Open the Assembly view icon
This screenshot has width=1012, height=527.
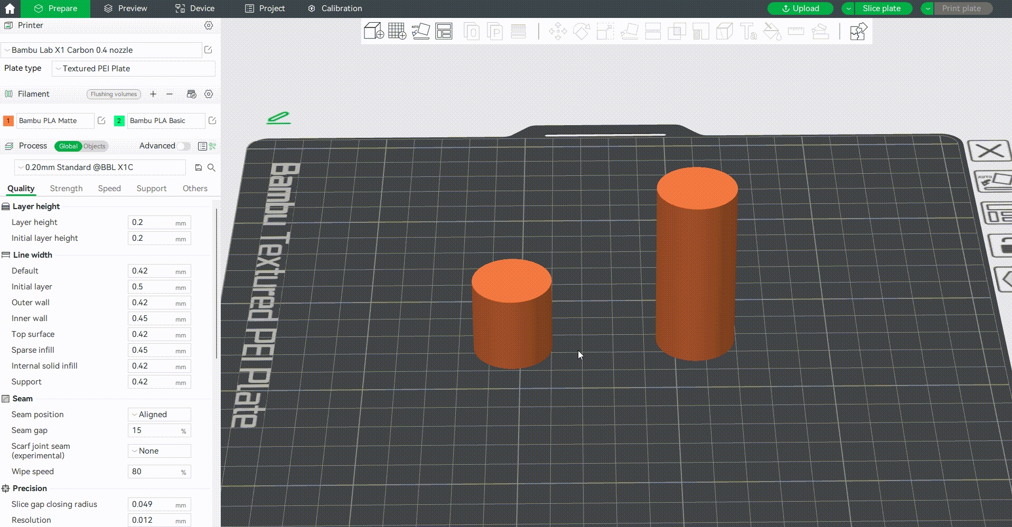click(858, 31)
